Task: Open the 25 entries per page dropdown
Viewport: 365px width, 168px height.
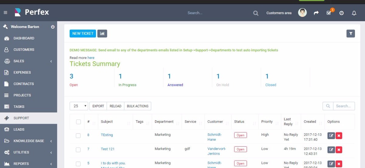Action: click(79, 106)
